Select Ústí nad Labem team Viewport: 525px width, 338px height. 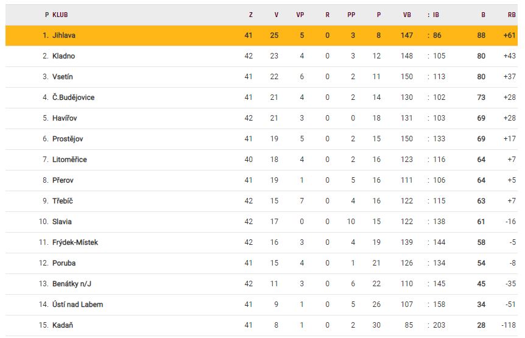(77, 305)
